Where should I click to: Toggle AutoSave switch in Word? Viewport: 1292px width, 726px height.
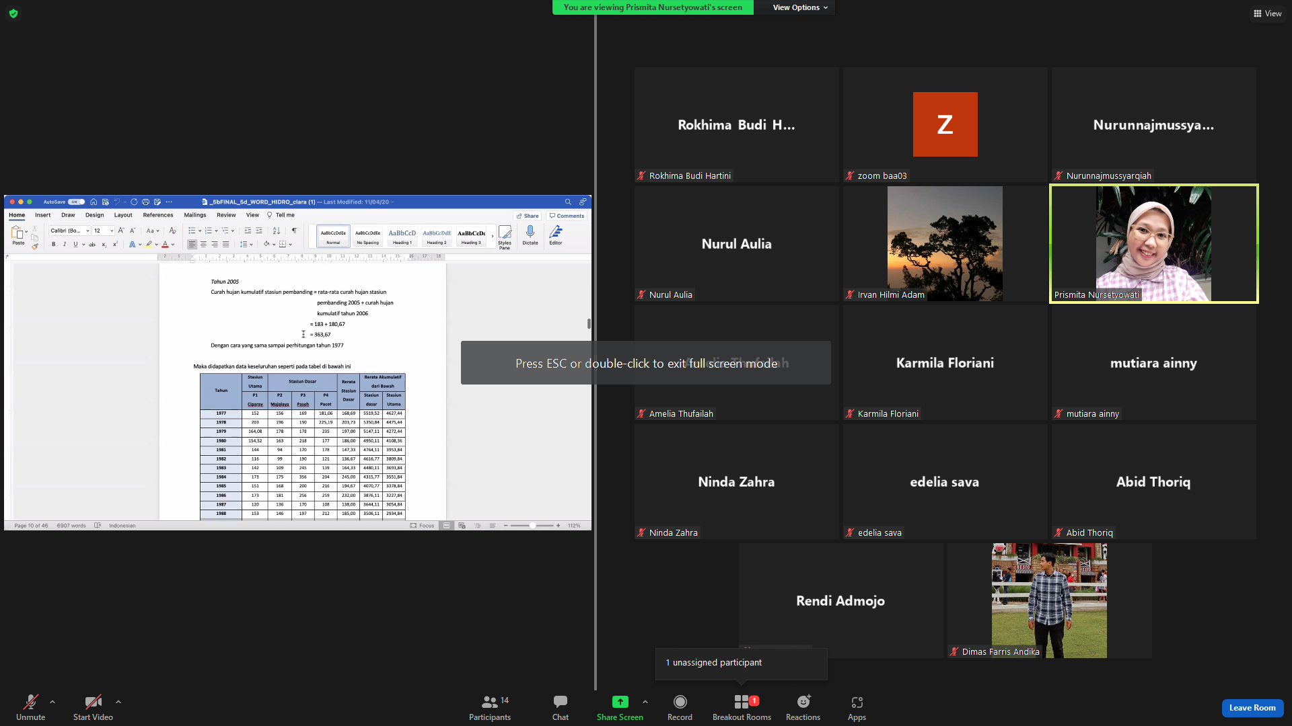pyautogui.click(x=76, y=202)
